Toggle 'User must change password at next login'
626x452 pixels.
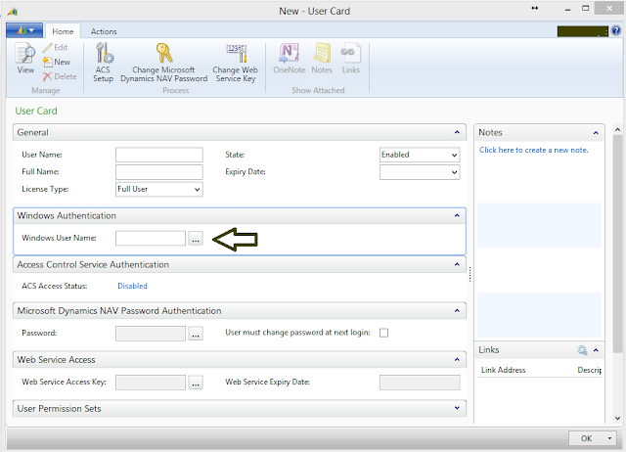click(x=383, y=333)
